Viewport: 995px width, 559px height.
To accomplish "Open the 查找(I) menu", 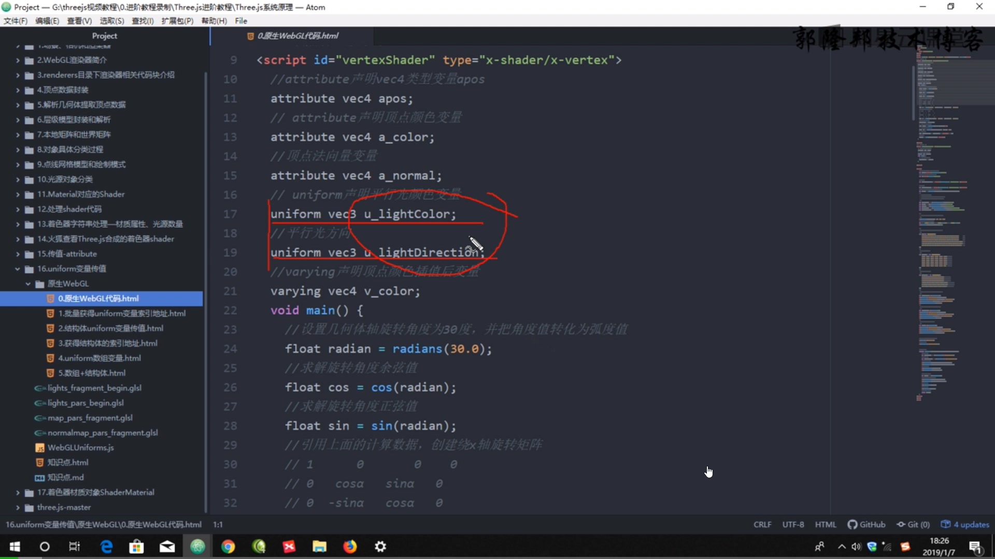I will 143,21.
